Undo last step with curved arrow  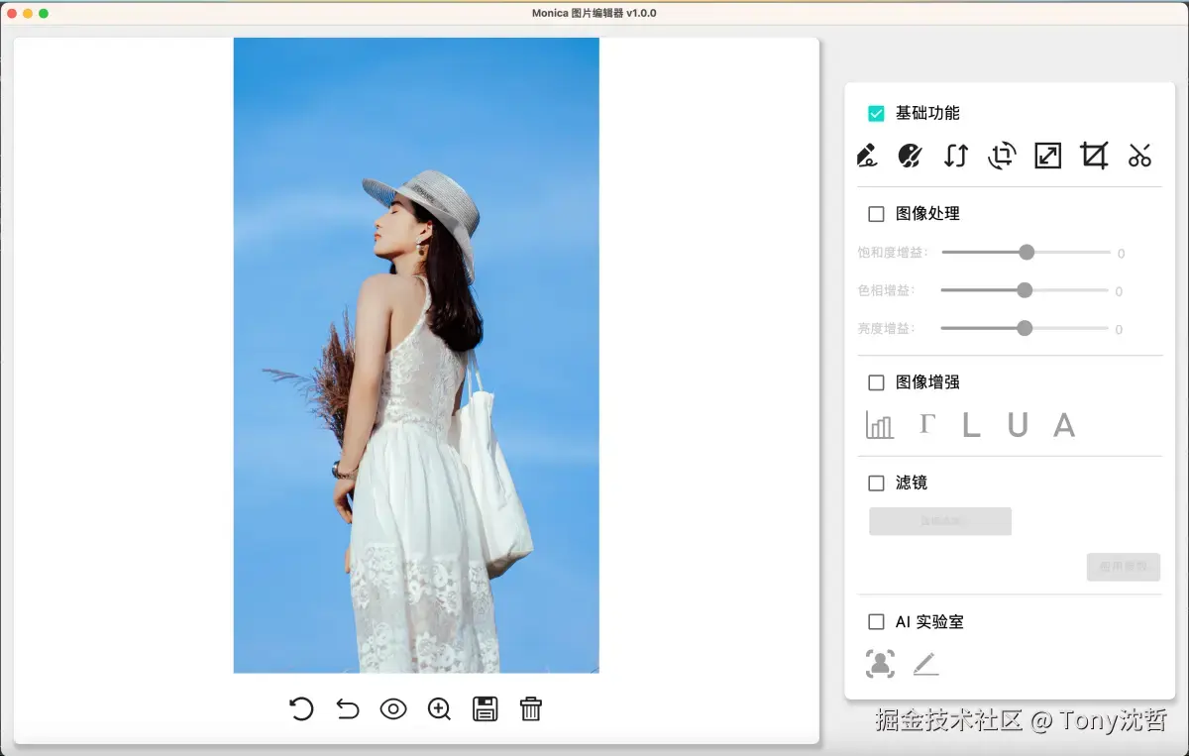348,708
